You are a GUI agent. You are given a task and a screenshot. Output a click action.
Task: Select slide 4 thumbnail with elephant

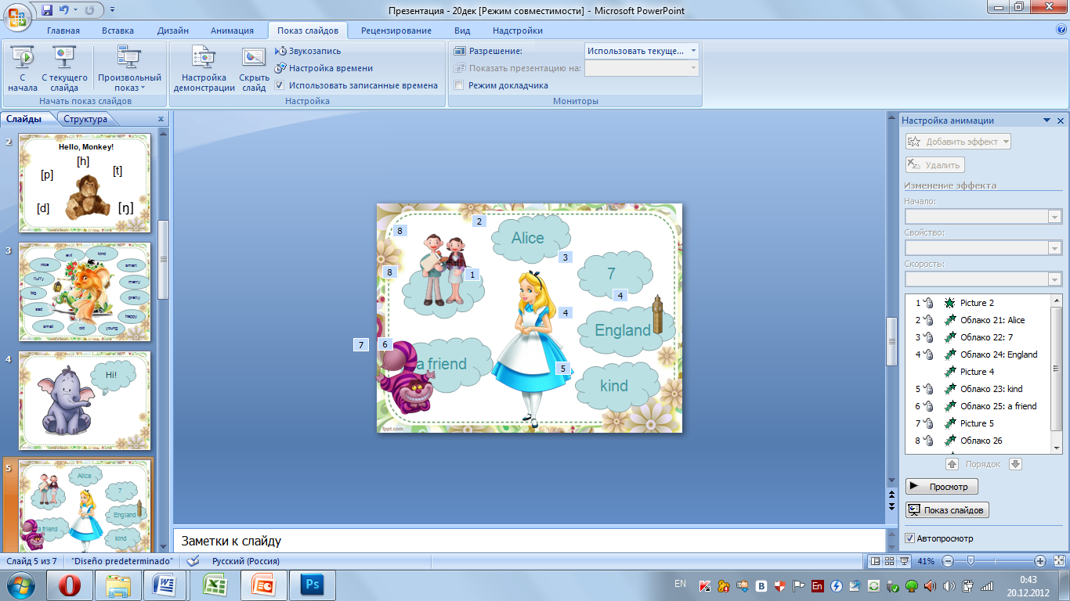tap(85, 400)
